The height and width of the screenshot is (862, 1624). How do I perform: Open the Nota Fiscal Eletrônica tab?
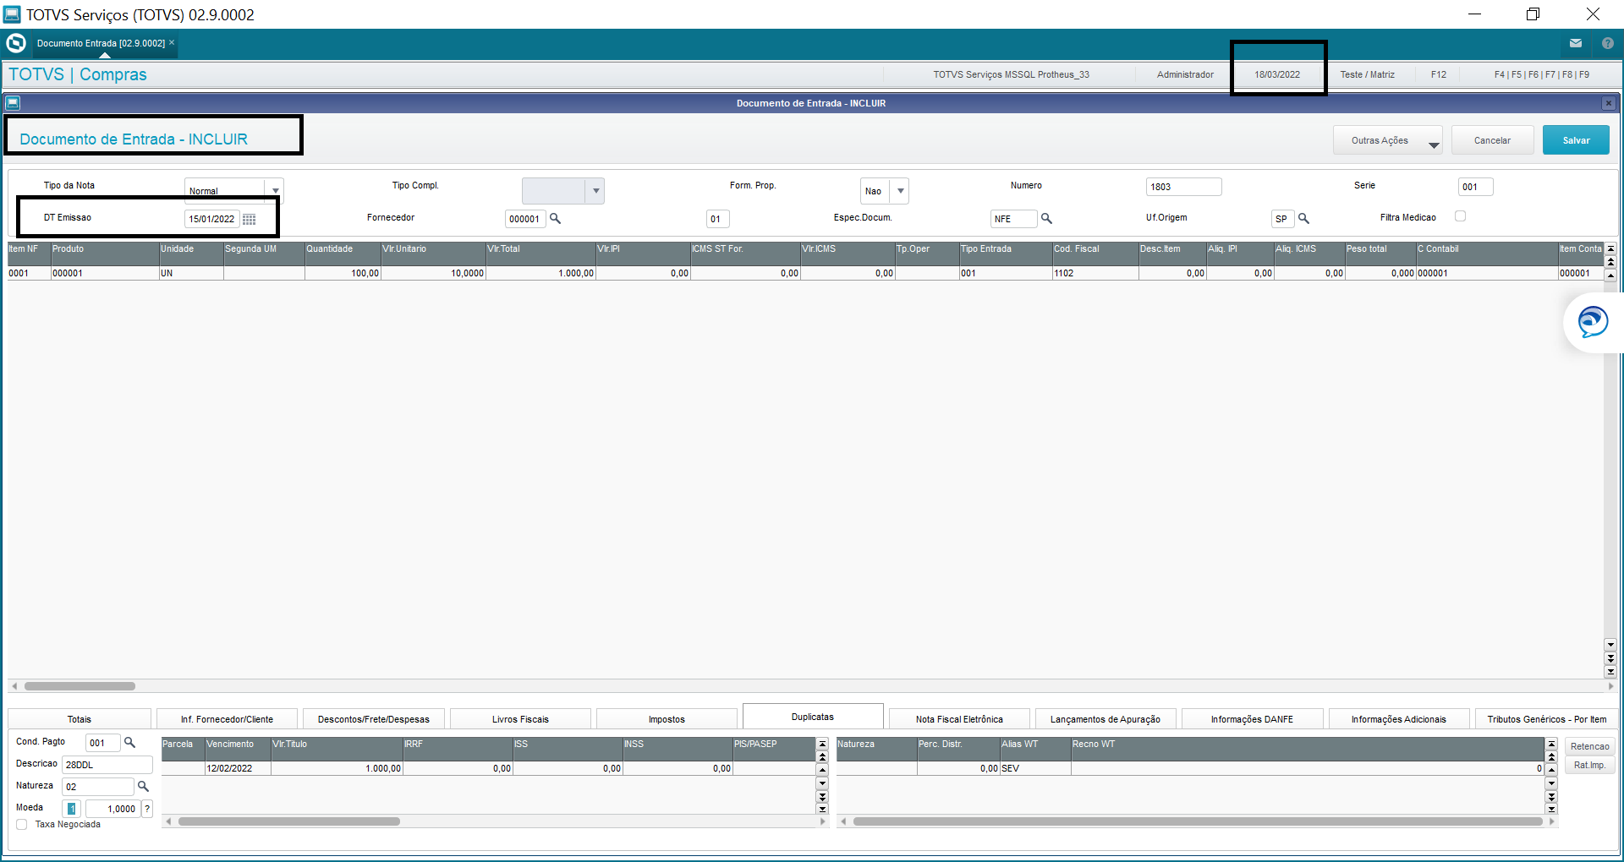click(x=959, y=719)
